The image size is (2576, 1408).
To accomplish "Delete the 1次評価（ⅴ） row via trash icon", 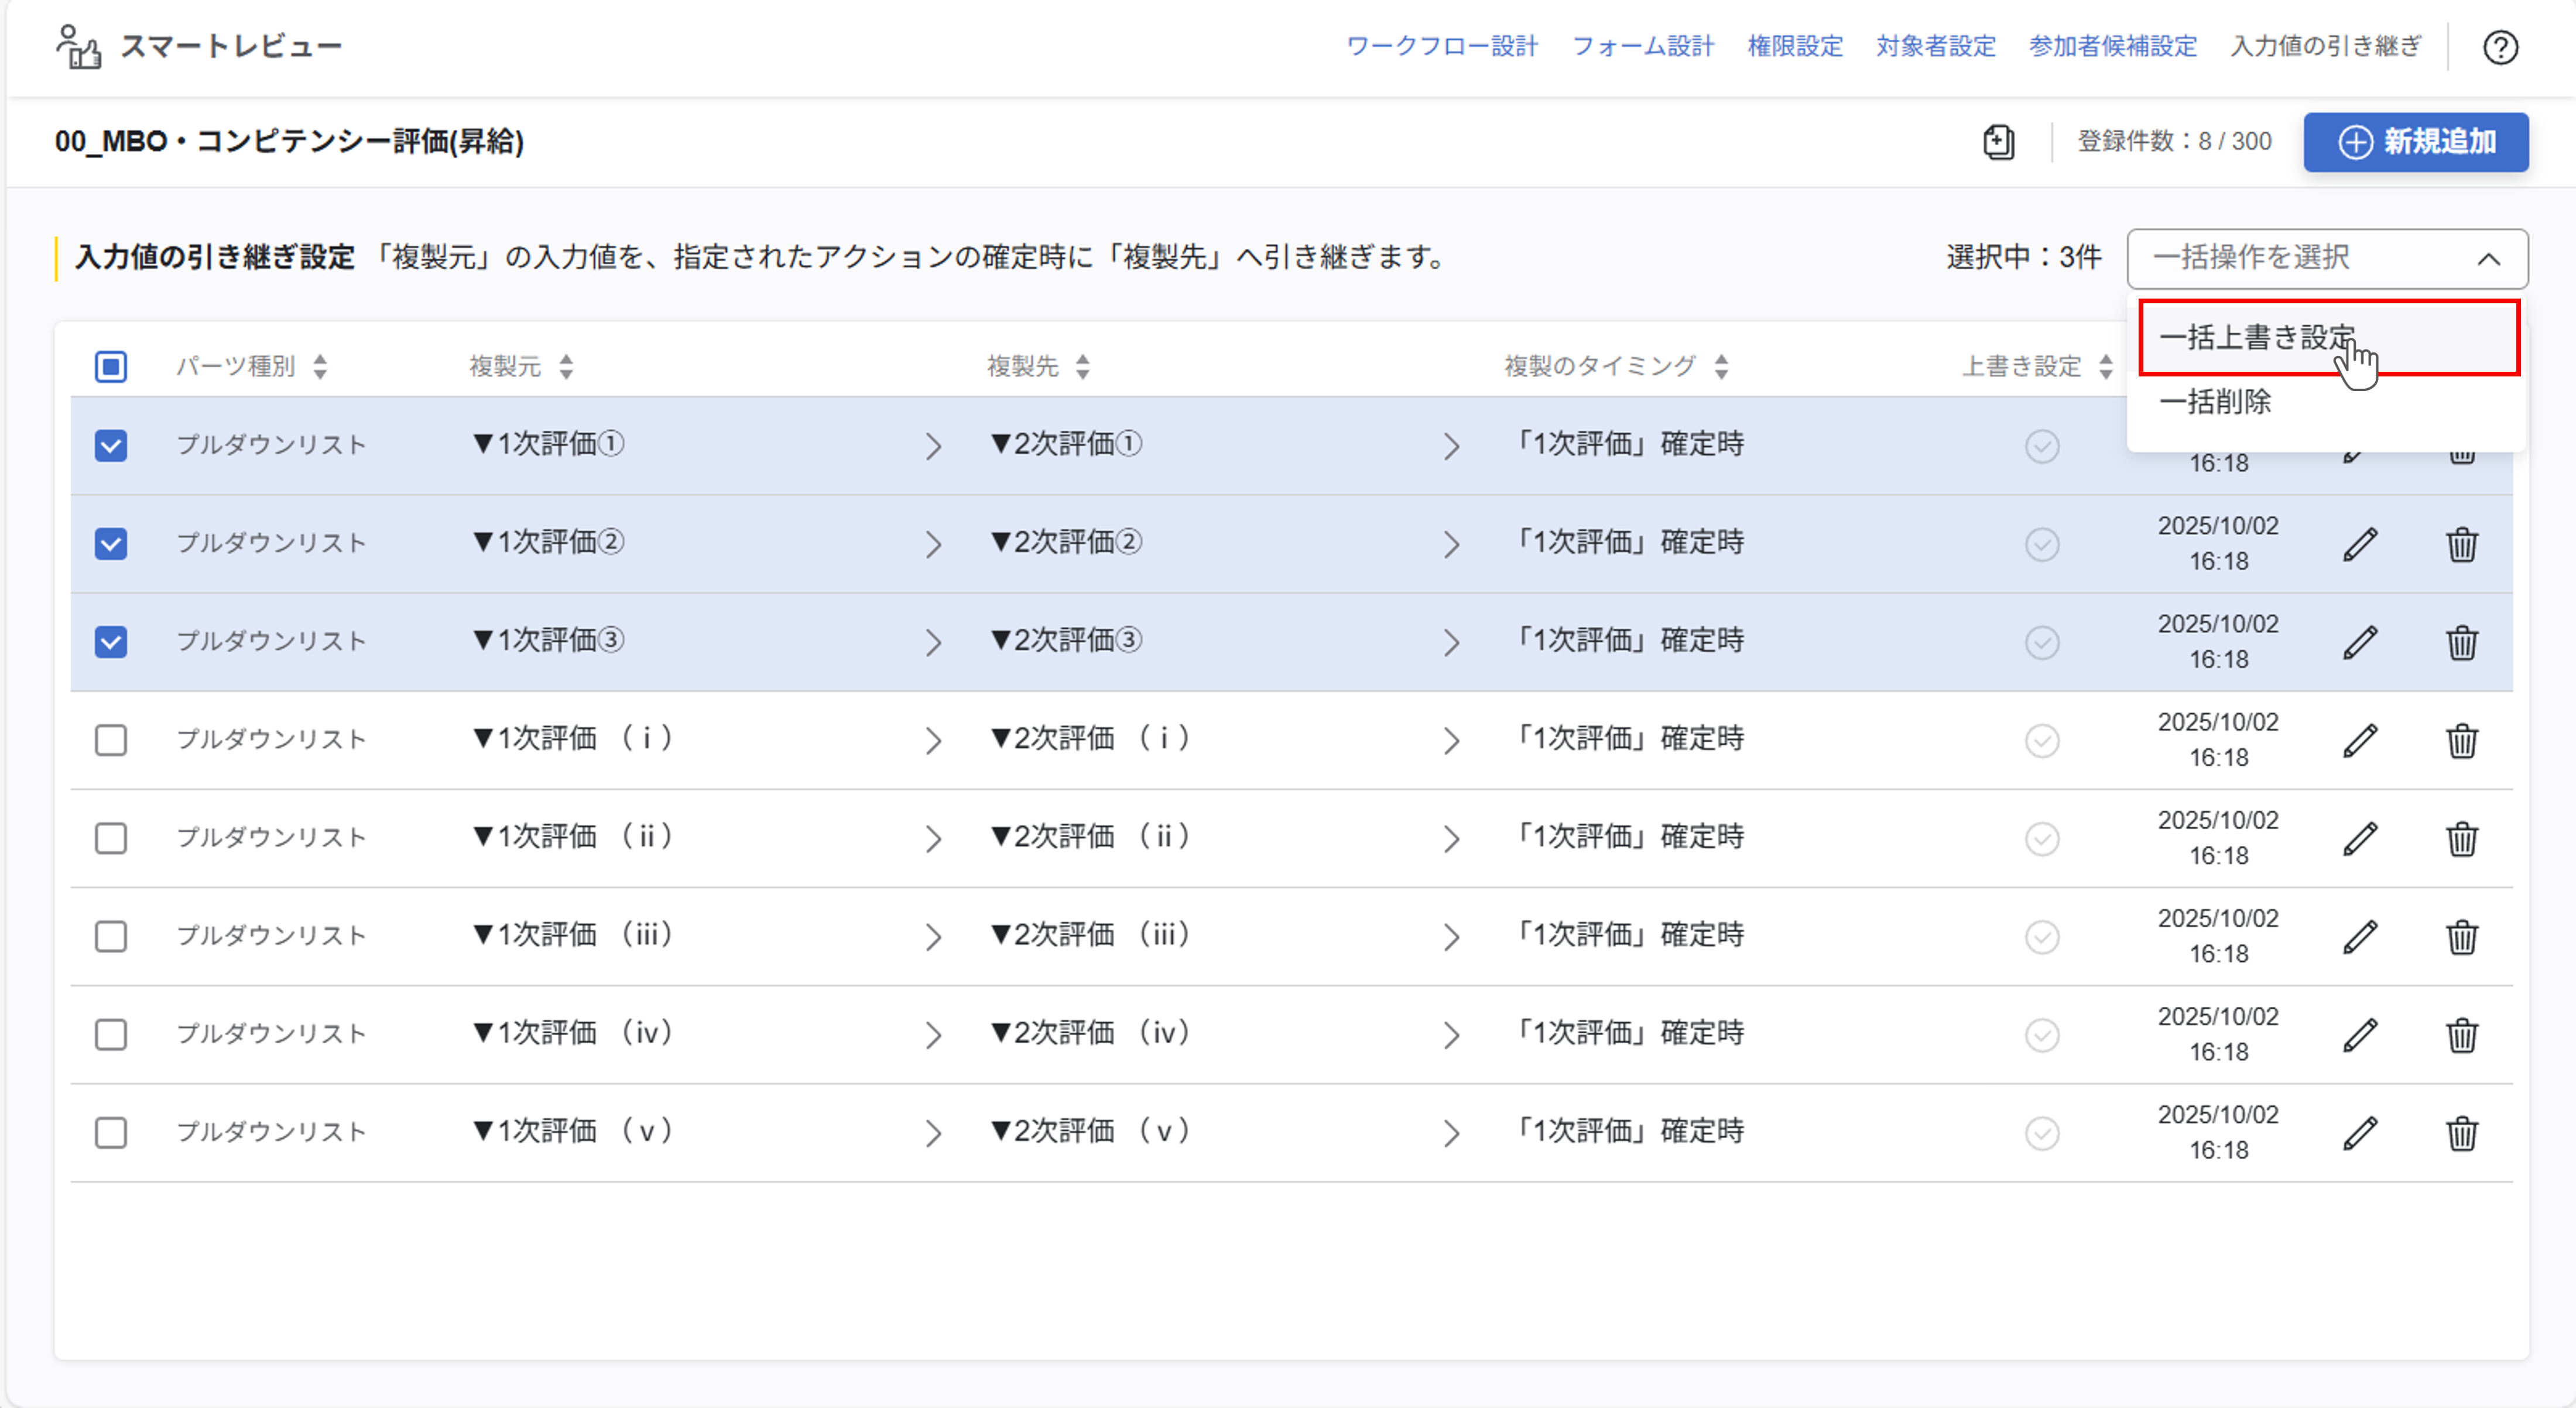I will tap(2461, 1133).
